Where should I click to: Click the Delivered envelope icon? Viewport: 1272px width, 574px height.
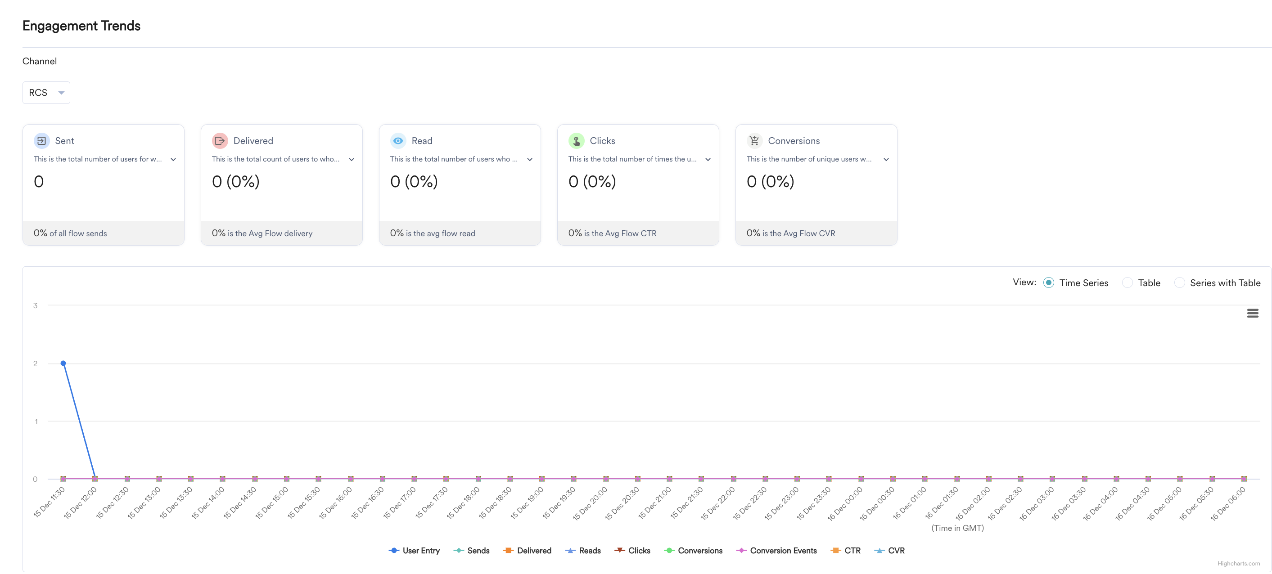tap(220, 141)
